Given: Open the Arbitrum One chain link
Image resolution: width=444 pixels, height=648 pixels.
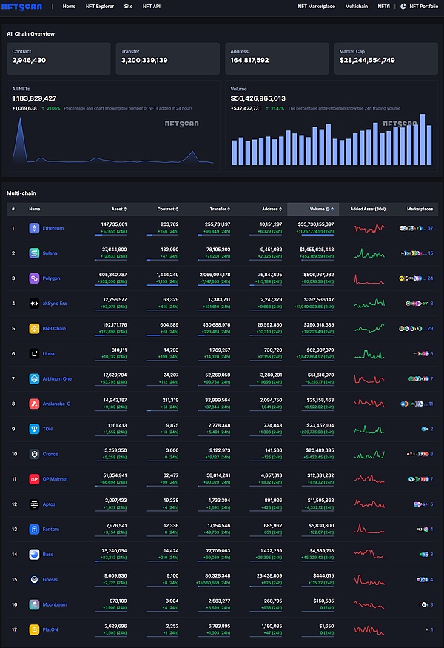Looking at the screenshot, I should tap(58, 378).
